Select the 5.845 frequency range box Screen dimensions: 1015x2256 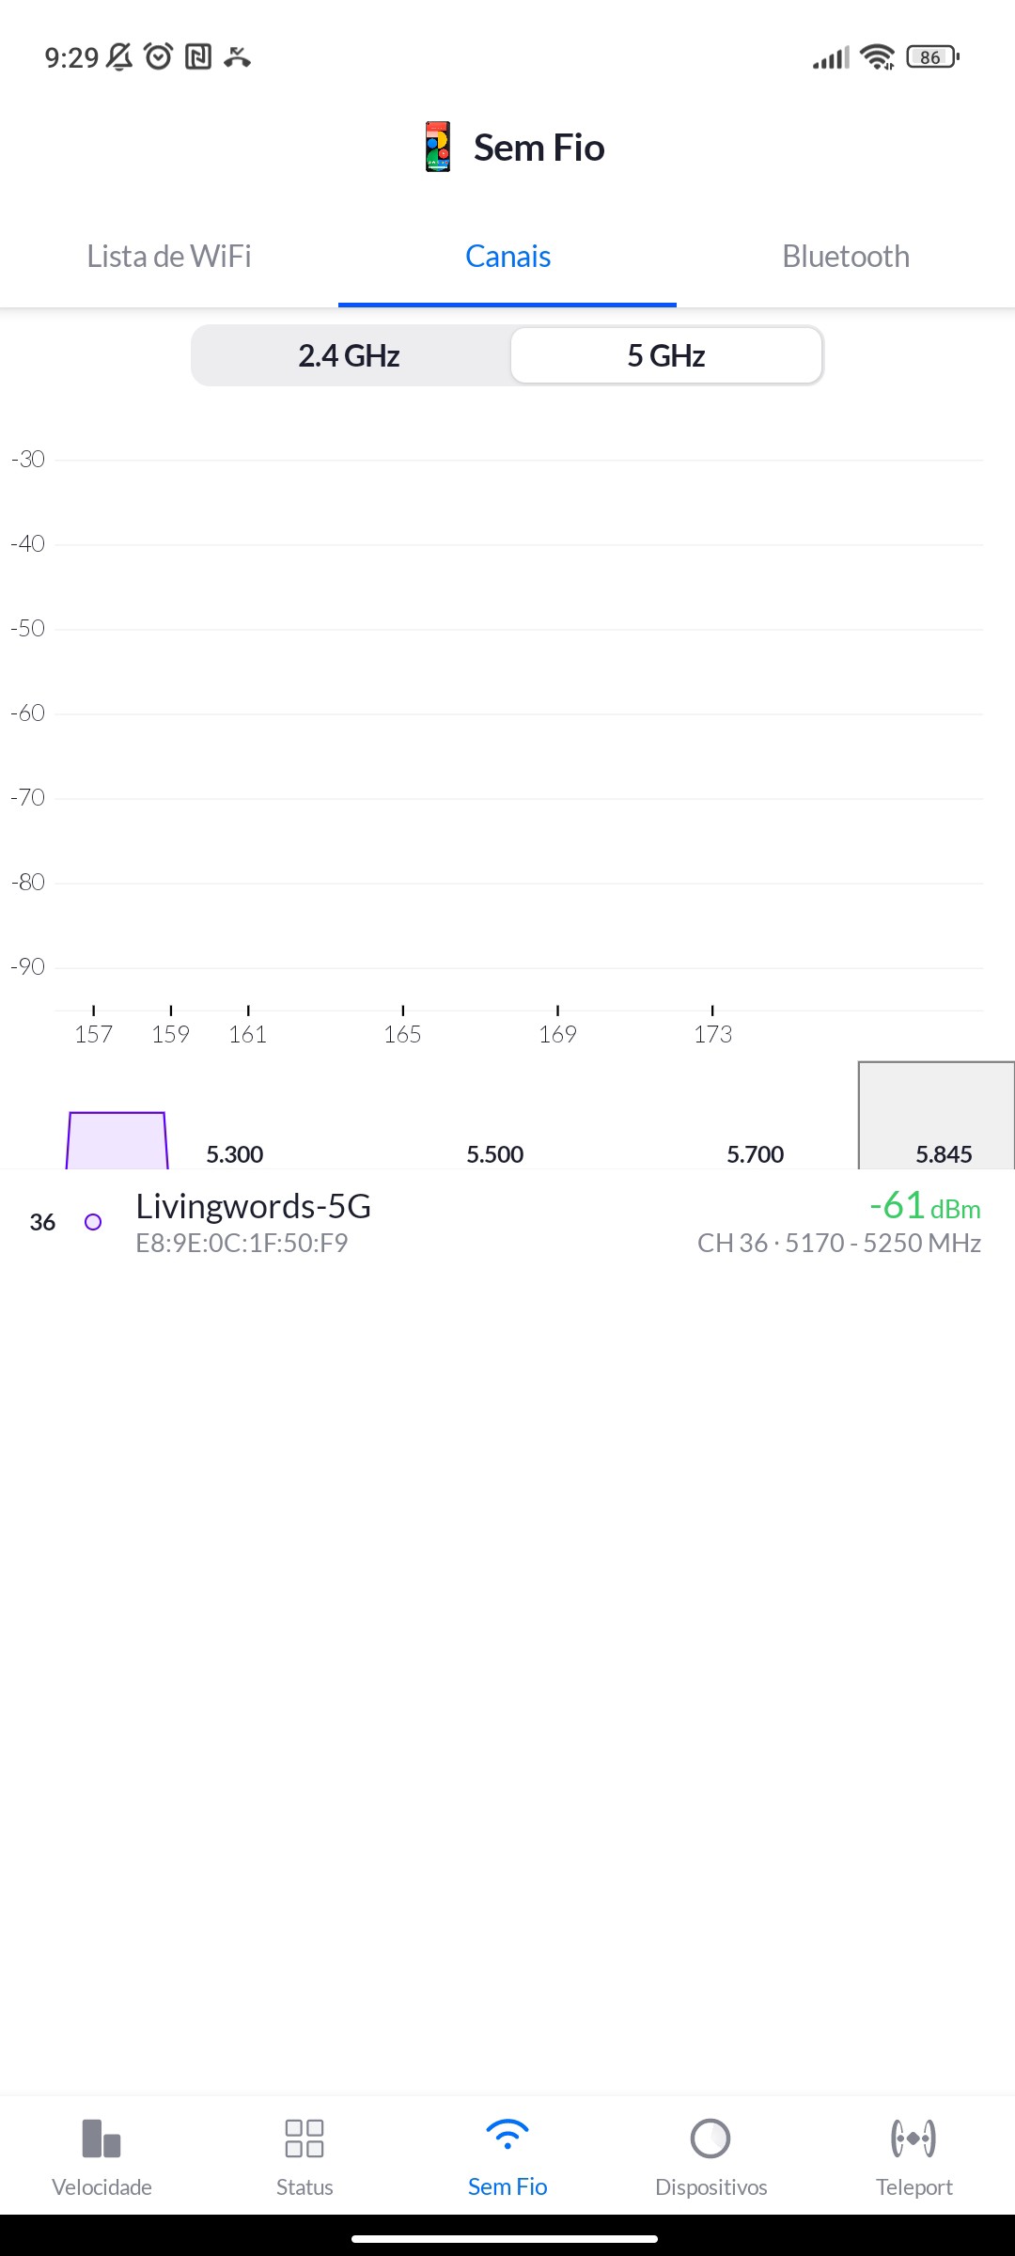[937, 1119]
